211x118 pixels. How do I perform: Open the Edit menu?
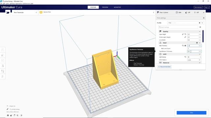click(4, 4)
